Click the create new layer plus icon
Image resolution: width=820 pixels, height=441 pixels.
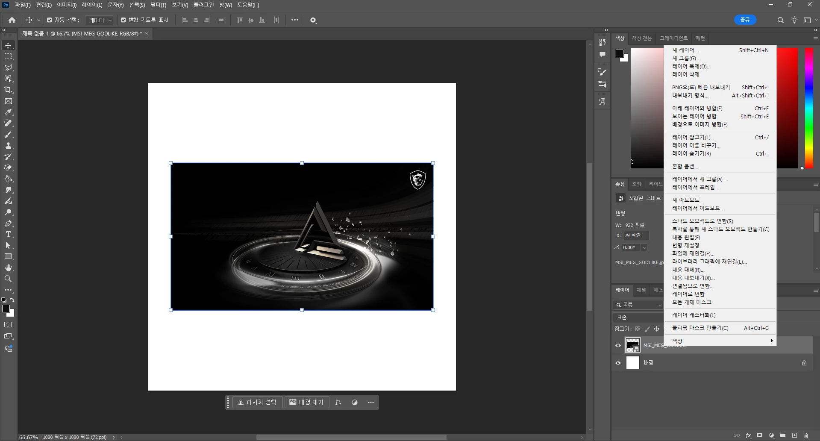click(x=794, y=435)
